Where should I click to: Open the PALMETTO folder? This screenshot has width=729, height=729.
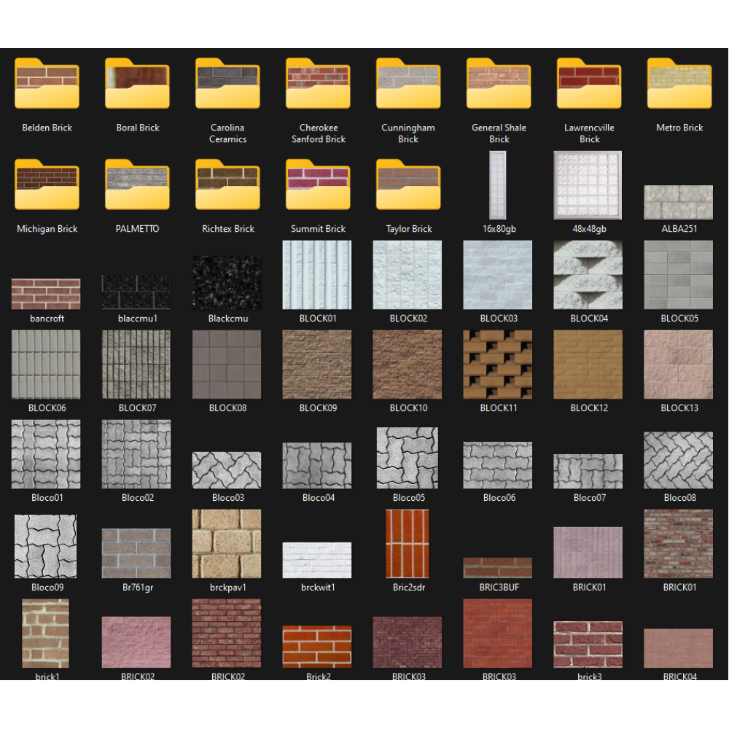[137, 184]
